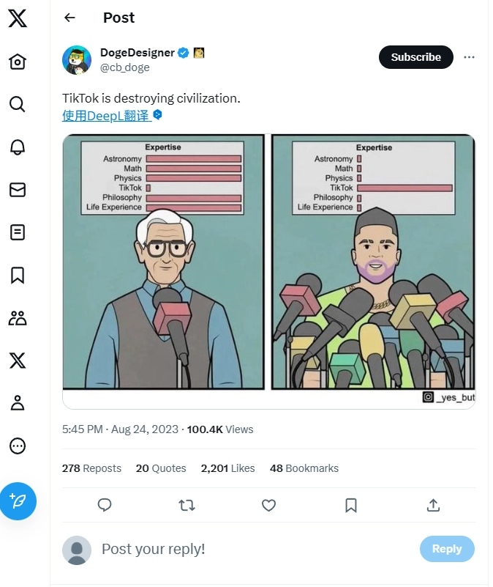Click the compose post button
The width and height of the screenshot is (493, 587).
click(18, 501)
